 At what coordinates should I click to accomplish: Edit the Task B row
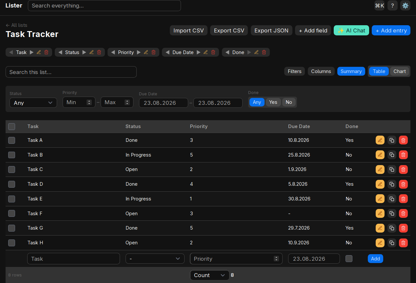click(x=380, y=155)
